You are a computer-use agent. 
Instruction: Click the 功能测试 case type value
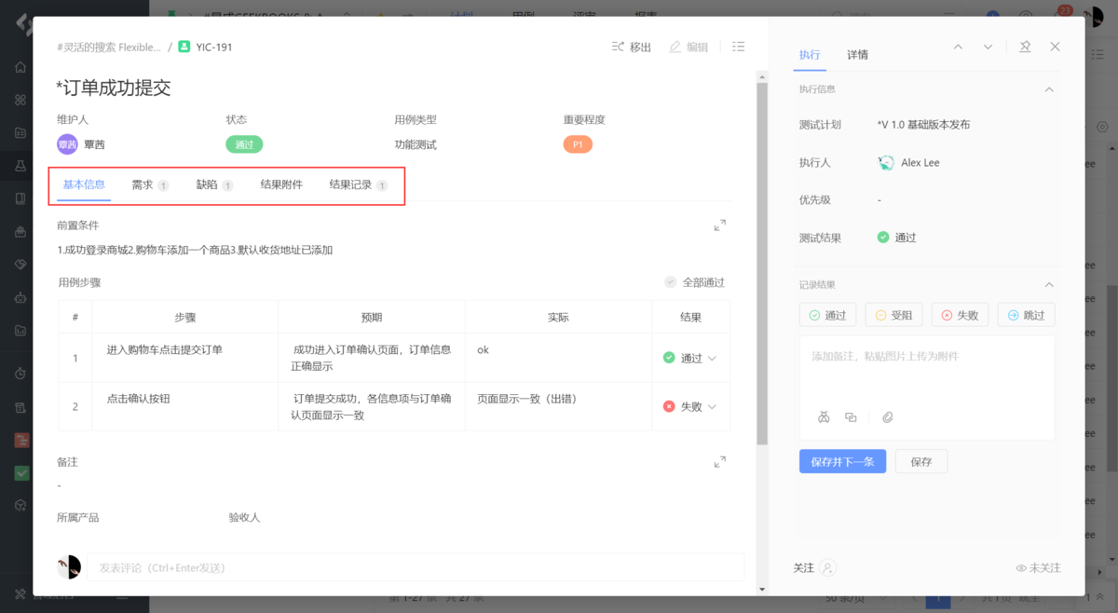[x=416, y=144]
